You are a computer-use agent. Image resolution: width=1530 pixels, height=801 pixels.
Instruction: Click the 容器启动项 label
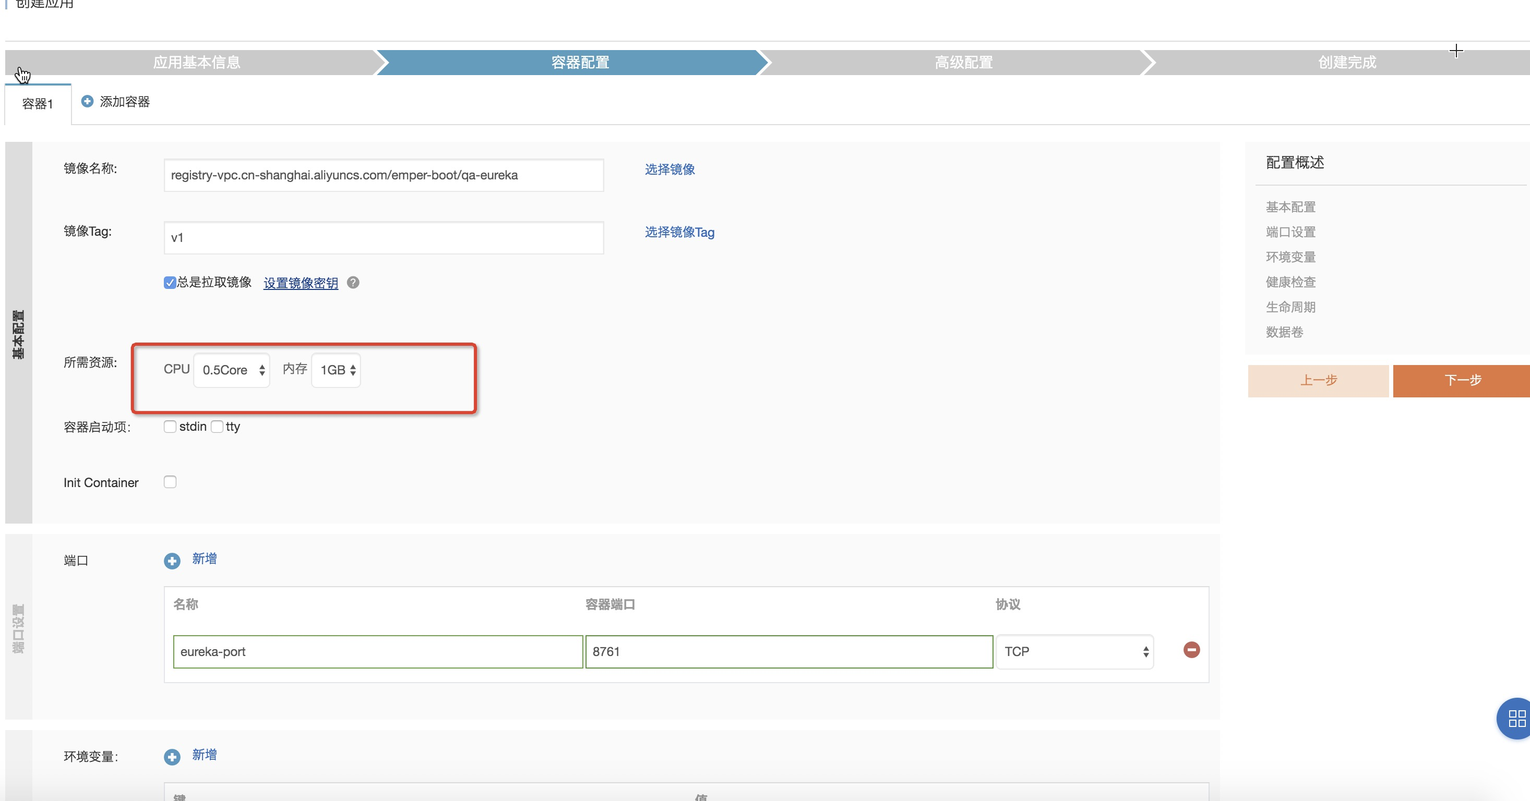pyautogui.click(x=97, y=427)
